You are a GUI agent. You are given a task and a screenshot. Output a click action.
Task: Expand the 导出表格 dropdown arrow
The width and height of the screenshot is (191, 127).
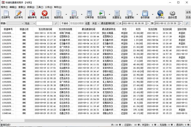[x=110, y=14]
